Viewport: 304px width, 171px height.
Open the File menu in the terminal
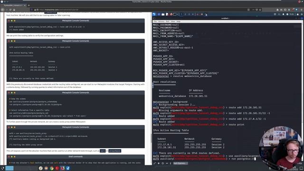point(155,21)
